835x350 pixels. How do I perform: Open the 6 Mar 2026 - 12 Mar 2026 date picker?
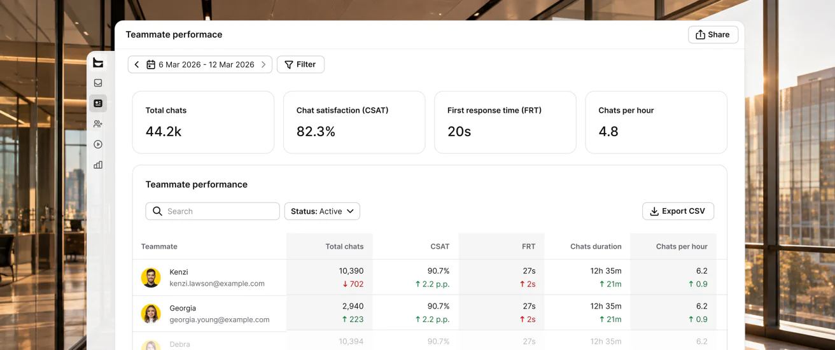coord(200,64)
